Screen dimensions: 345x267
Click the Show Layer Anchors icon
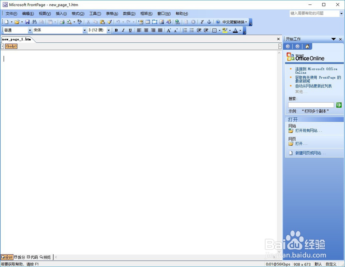[209, 22]
